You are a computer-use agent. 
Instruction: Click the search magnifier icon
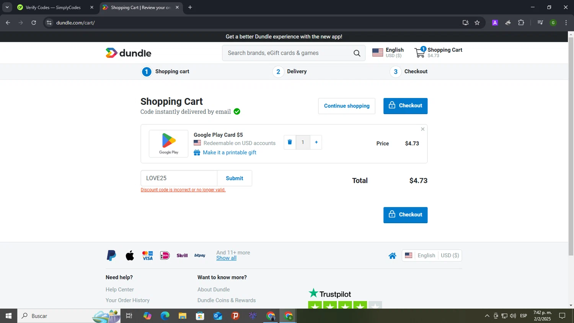[357, 53]
